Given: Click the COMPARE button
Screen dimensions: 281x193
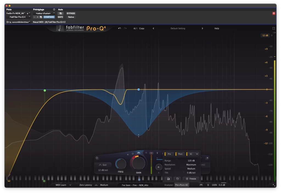Looking at the screenshot, I should [49, 17].
